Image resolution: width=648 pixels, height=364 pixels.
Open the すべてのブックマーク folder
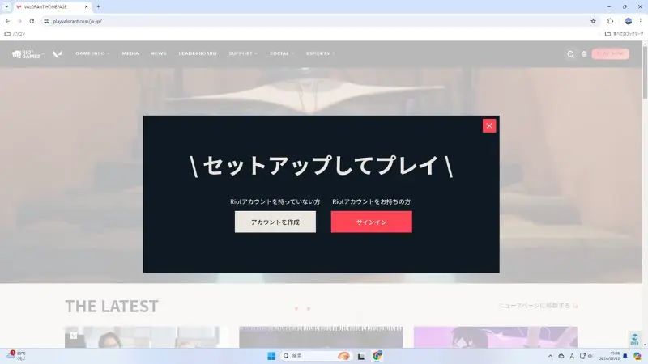[x=624, y=34]
